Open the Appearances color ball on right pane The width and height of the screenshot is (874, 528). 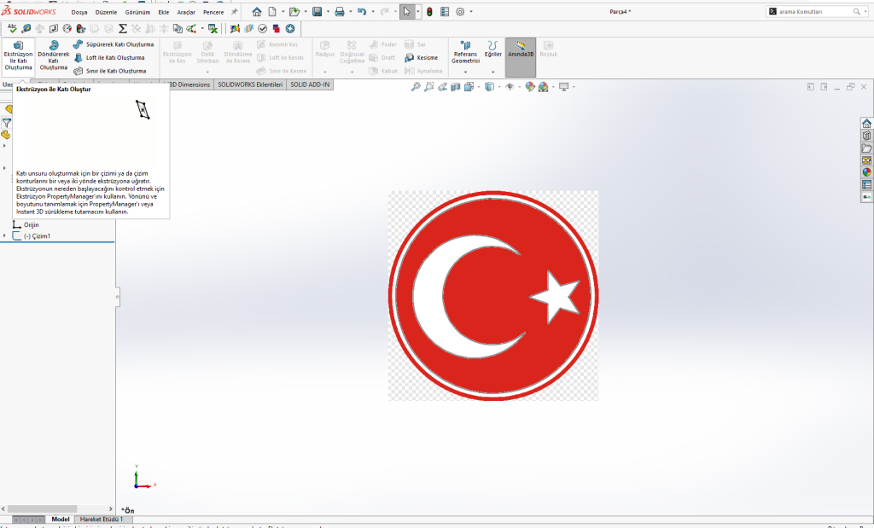[866, 172]
